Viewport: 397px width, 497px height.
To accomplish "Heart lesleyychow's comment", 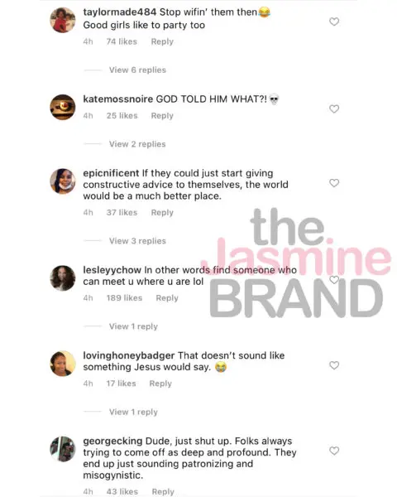I will coord(334,280).
